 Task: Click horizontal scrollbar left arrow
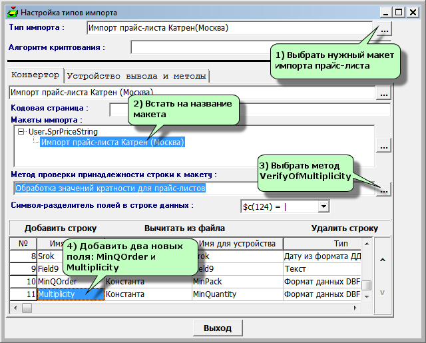[x=15, y=308]
